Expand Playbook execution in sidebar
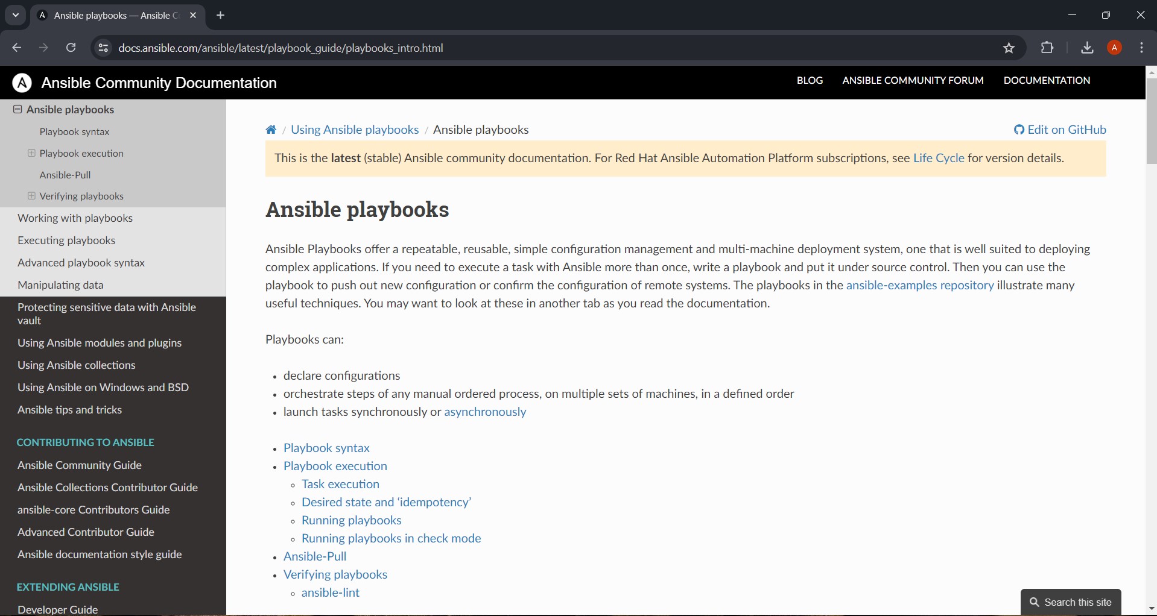 pos(31,154)
